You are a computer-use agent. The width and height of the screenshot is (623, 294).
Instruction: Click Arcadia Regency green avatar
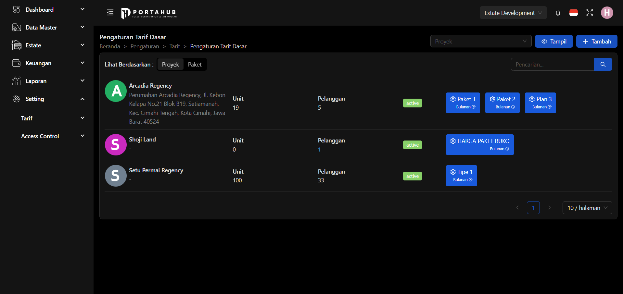(x=116, y=91)
